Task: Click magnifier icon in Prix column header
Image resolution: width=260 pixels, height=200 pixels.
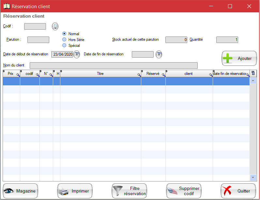Action: click(18, 75)
